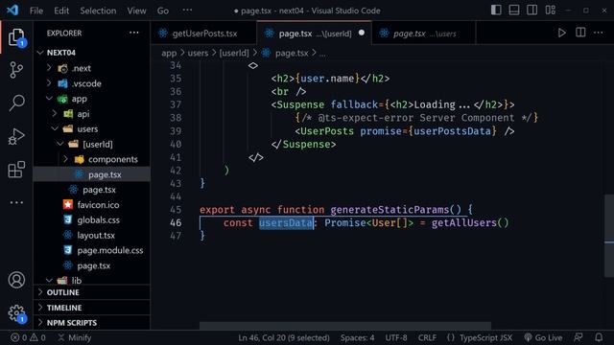Change file encoding UTF-8
Screen dimensions: 614x345
[x=396, y=337]
